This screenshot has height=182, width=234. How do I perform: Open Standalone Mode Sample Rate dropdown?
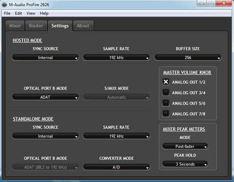(x=117, y=136)
